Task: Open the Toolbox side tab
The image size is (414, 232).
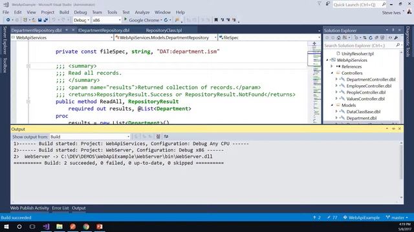Action: click(x=5, y=65)
